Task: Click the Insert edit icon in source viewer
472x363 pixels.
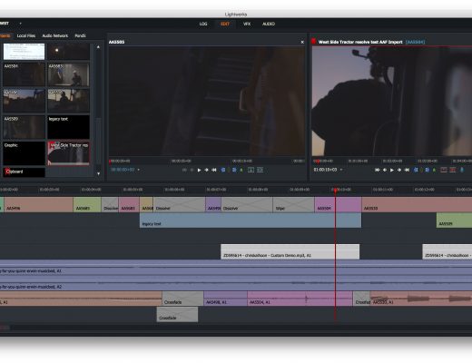Action: pos(260,170)
